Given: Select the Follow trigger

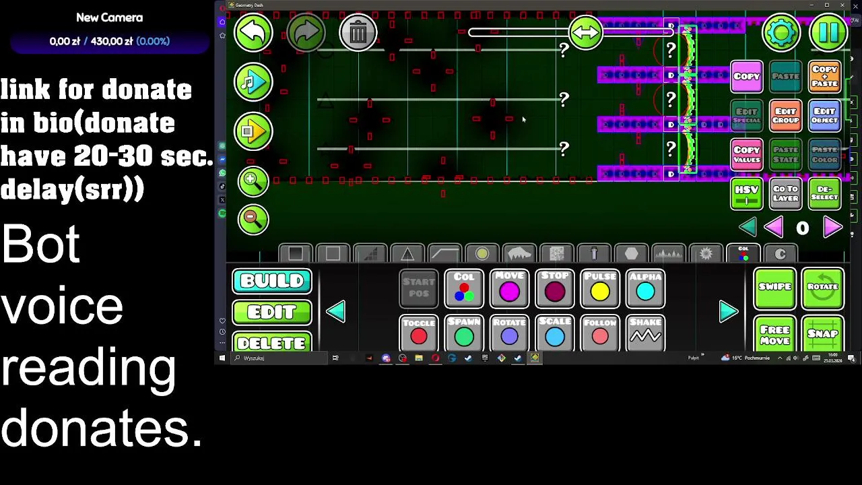Looking at the screenshot, I should point(600,333).
